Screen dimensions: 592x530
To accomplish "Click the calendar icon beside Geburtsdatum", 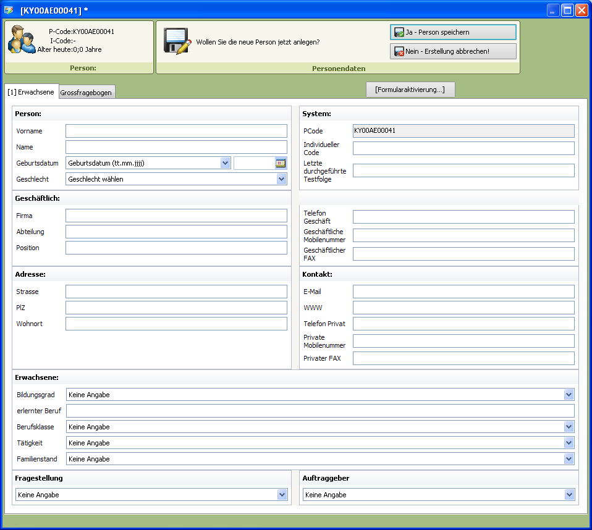I will (x=281, y=163).
